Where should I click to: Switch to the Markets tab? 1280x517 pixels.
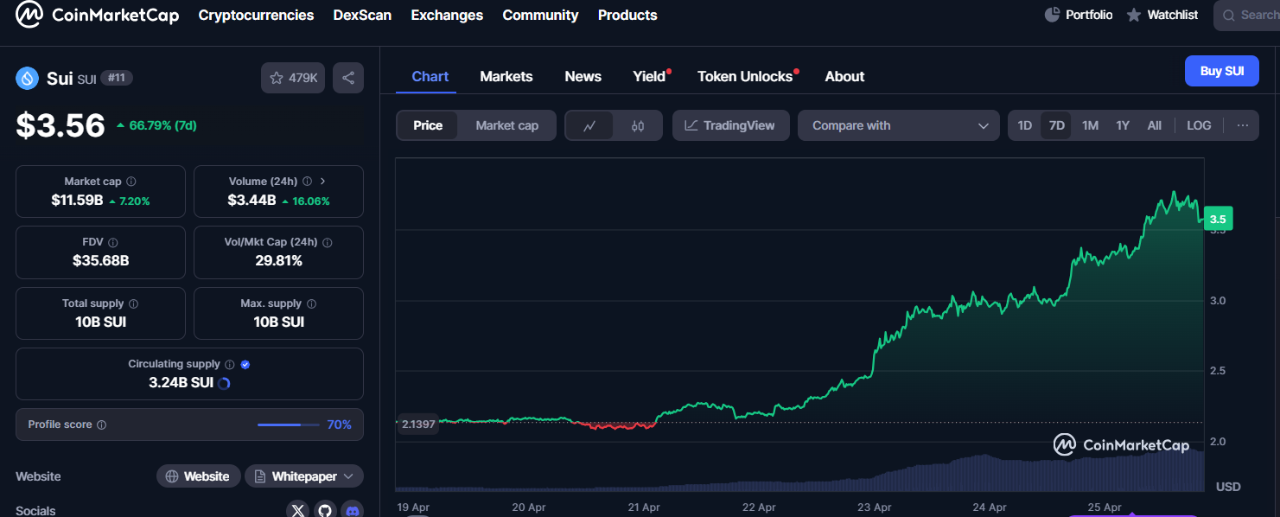[506, 76]
